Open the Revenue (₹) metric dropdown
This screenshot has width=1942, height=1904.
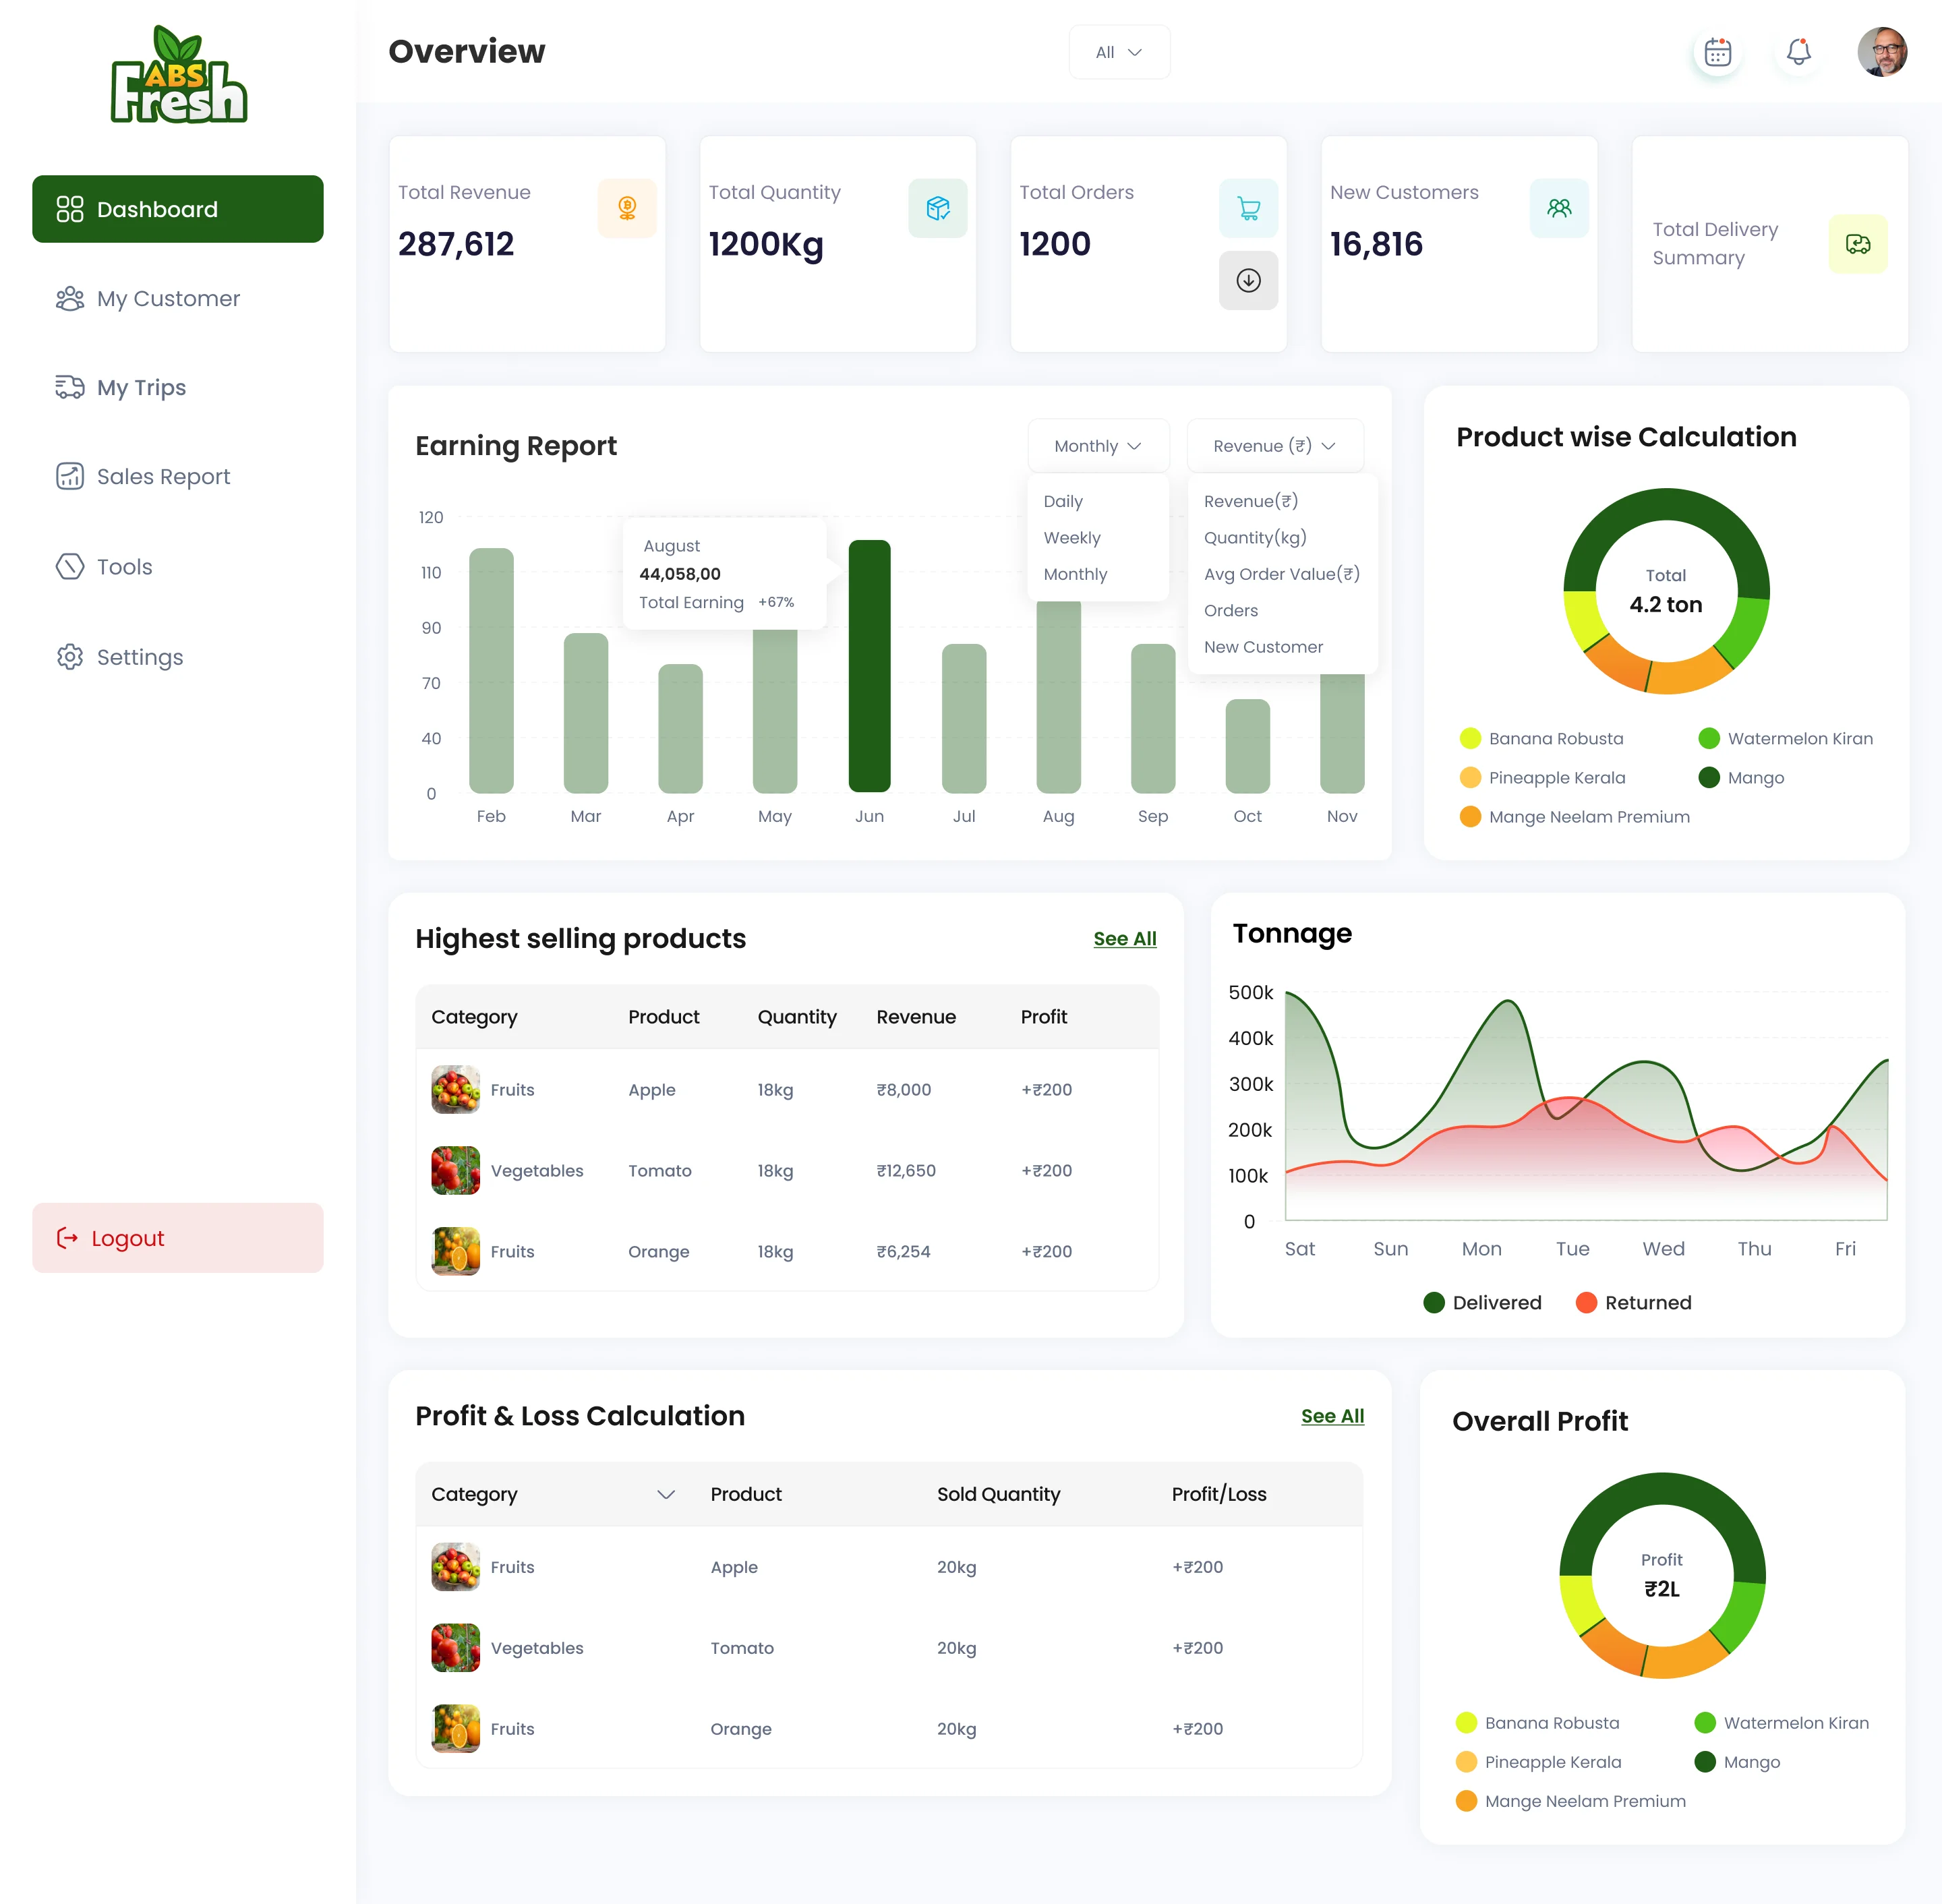click(x=1275, y=446)
